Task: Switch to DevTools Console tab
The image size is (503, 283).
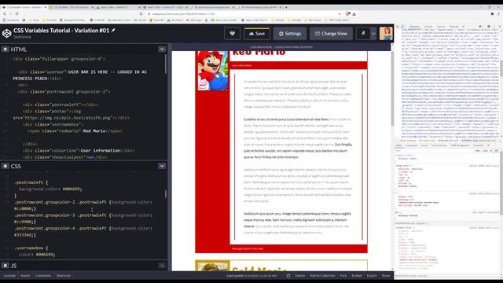Action: [x=428, y=27]
